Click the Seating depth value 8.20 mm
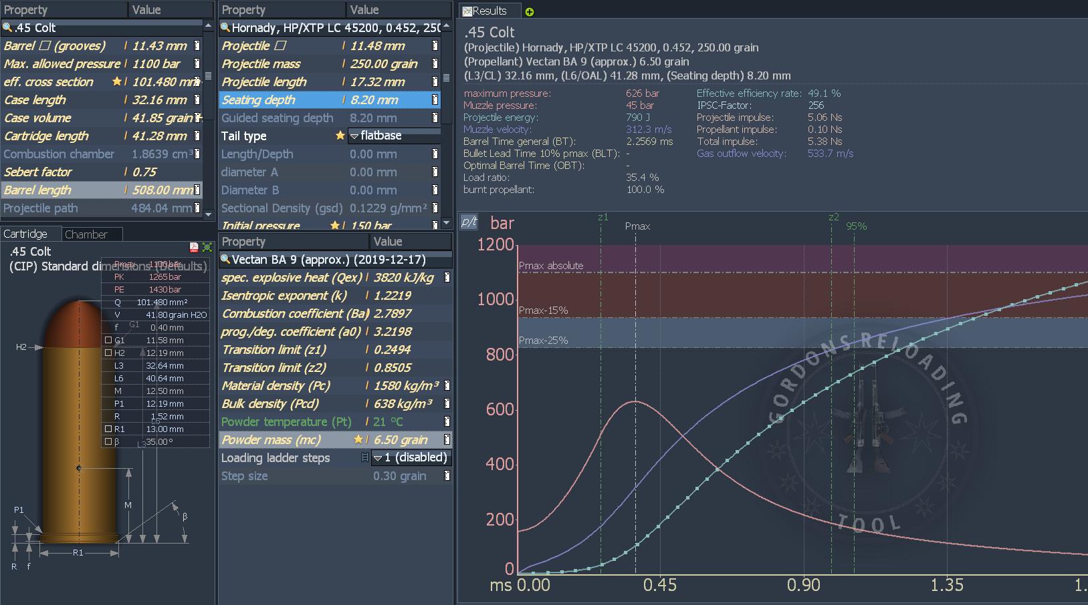 pos(374,100)
